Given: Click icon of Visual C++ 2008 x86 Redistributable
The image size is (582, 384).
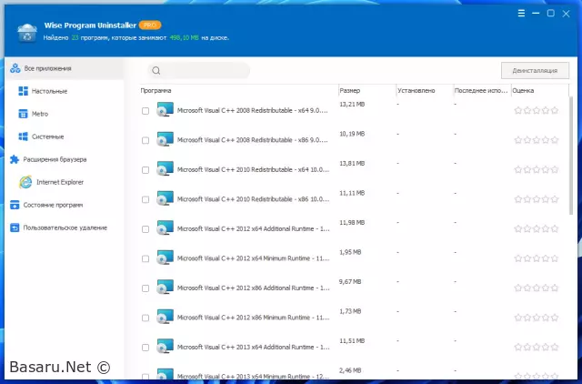Looking at the screenshot, I should [165, 139].
